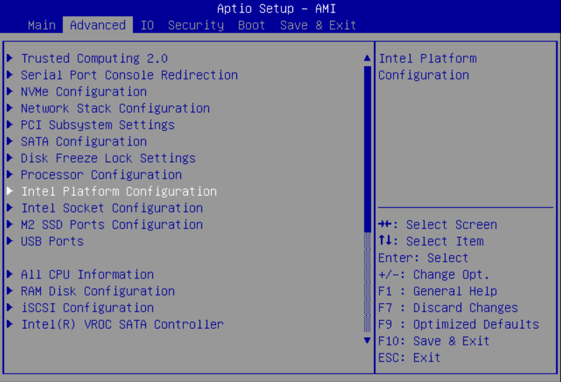561x382 pixels.
Task: Open PCI Subsystem Settings submenu
Action: [x=97, y=125]
